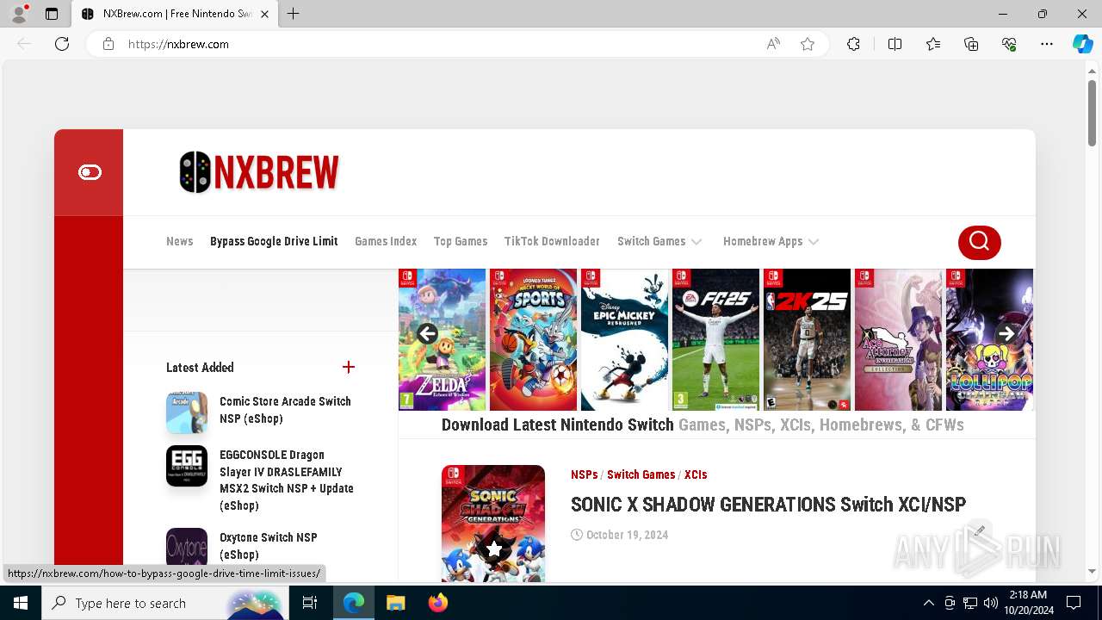Open the XCIs category link
The image size is (1102, 620).
(x=696, y=474)
